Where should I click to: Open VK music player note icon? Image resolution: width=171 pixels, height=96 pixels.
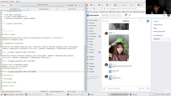click(130, 15)
